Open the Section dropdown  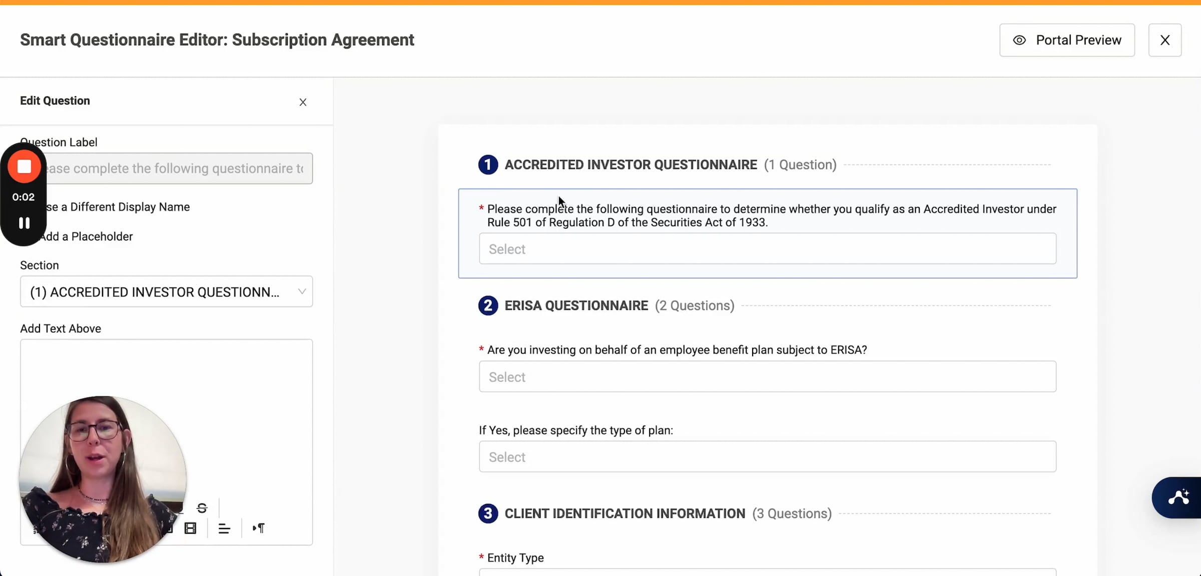coord(166,291)
